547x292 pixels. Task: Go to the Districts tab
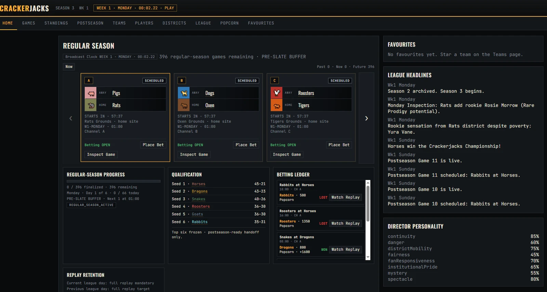tap(174, 23)
